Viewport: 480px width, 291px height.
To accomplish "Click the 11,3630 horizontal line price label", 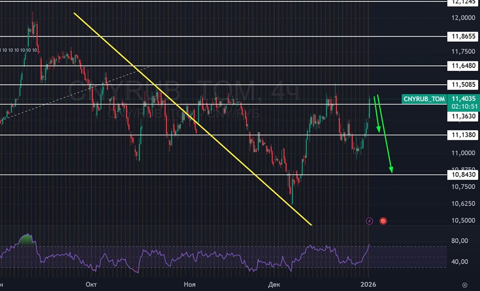I will 462,116.
